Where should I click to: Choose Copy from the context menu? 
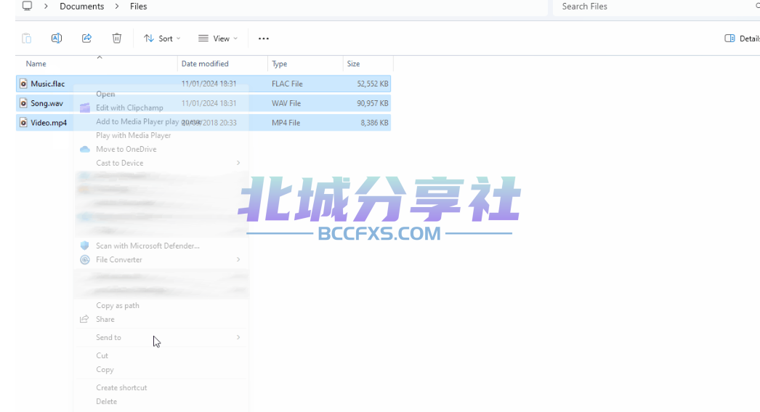(x=161, y=369)
